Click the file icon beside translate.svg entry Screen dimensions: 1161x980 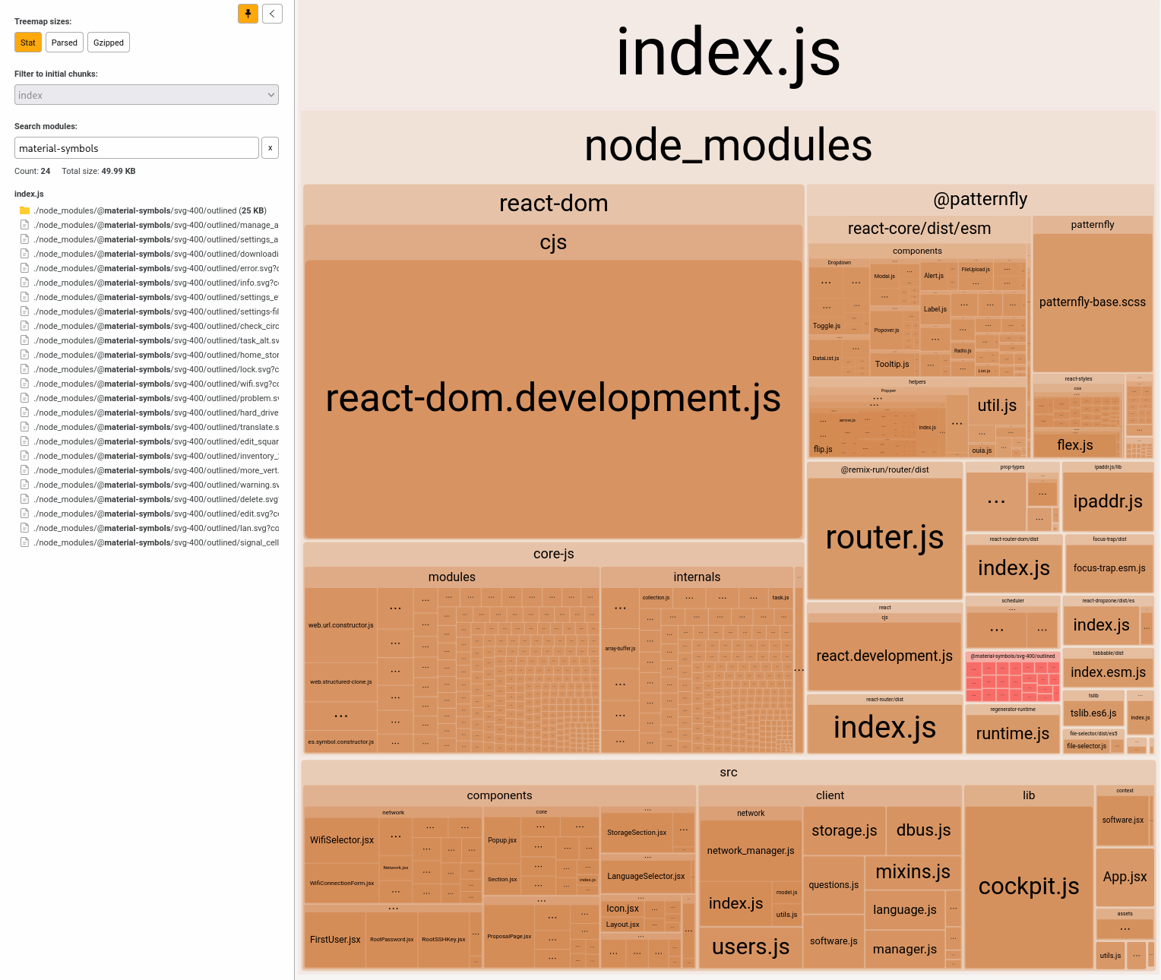(x=24, y=427)
